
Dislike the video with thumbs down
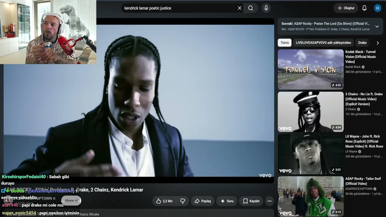pyautogui.click(x=183, y=201)
